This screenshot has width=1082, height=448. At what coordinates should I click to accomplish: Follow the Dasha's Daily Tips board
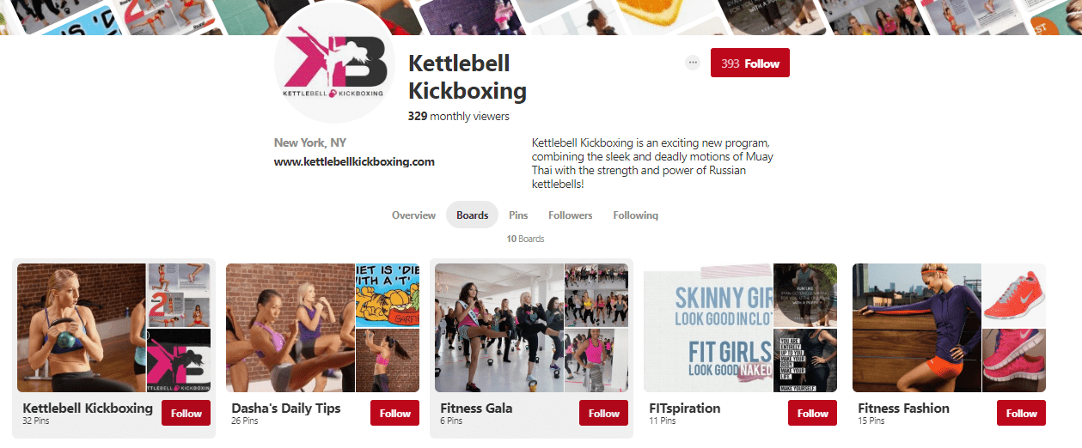pyautogui.click(x=394, y=413)
